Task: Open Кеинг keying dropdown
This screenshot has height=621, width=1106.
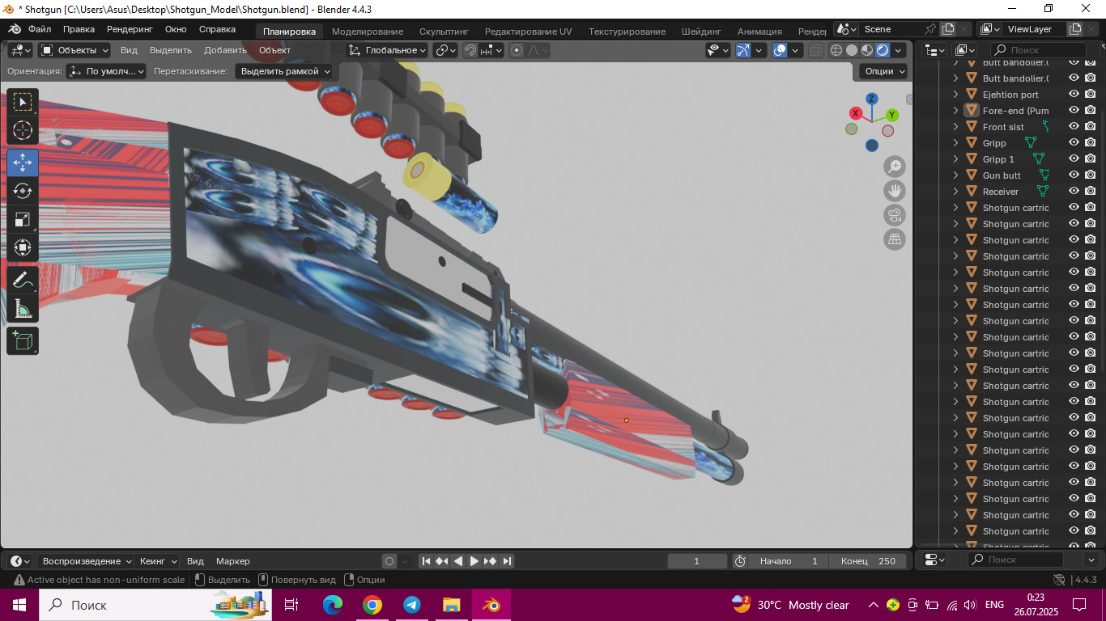Action: tap(158, 561)
